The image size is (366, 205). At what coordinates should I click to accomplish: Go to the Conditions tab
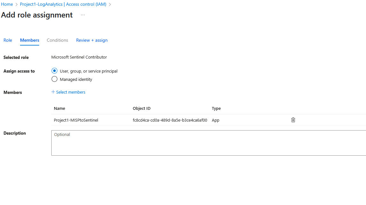click(x=57, y=40)
